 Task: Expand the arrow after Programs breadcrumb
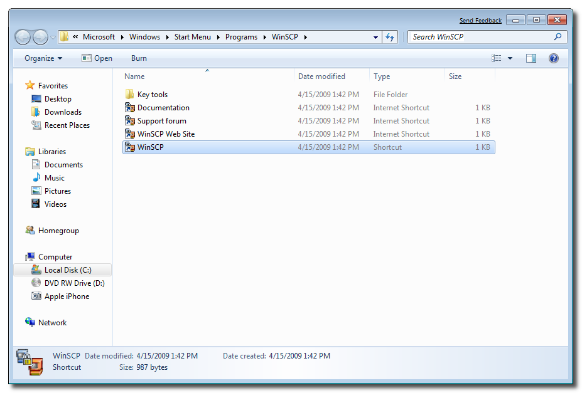pyautogui.click(x=265, y=37)
